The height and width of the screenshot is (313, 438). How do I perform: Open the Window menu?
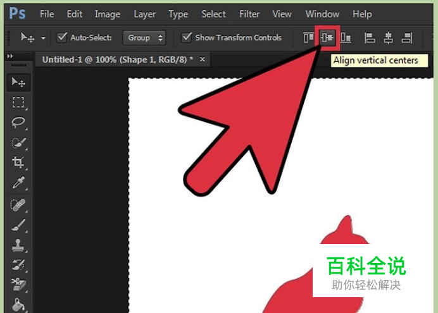point(322,14)
